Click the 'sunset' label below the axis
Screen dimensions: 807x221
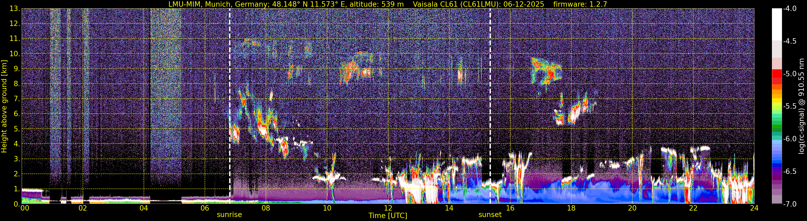[490, 215]
